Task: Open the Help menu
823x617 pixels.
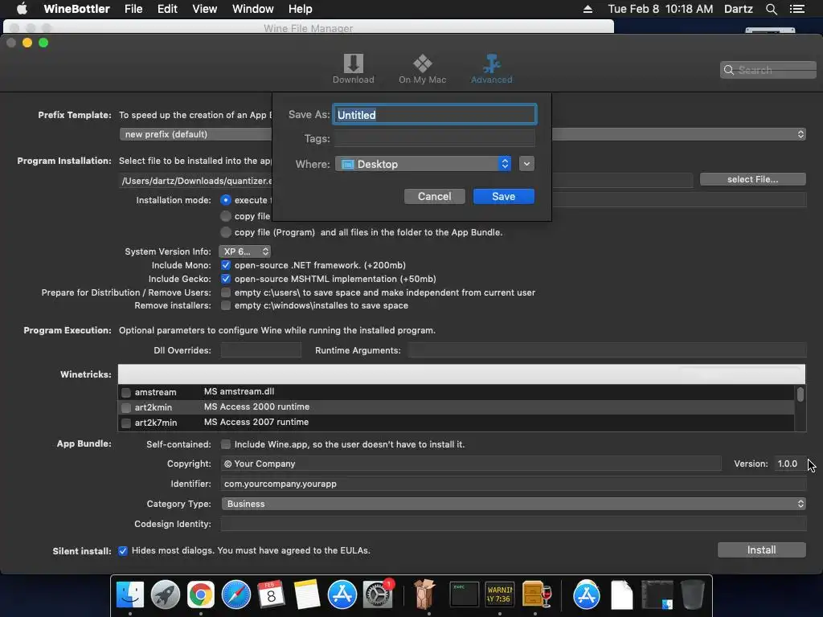Action: 301,9
